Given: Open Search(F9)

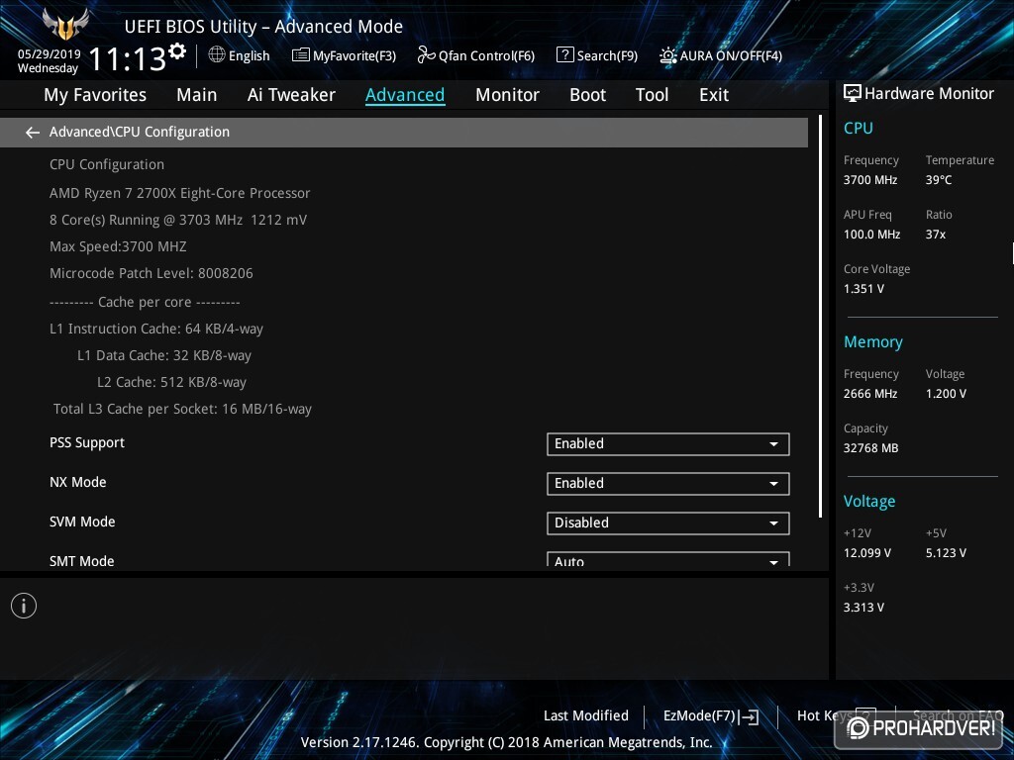Looking at the screenshot, I should click(x=597, y=55).
